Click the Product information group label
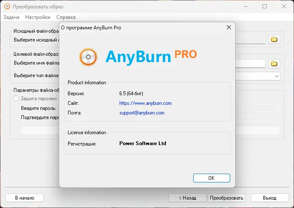This screenshot has width=294, height=208. (x=87, y=83)
